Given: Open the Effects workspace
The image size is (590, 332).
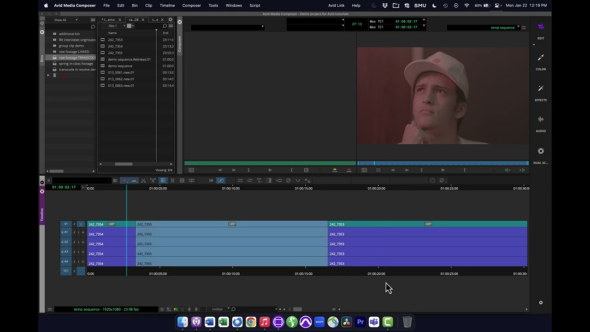Looking at the screenshot, I should [x=541, y=92].
